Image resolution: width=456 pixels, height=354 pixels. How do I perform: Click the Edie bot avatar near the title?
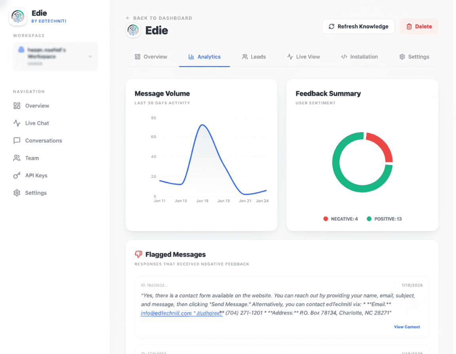click(x=133, y=30)
